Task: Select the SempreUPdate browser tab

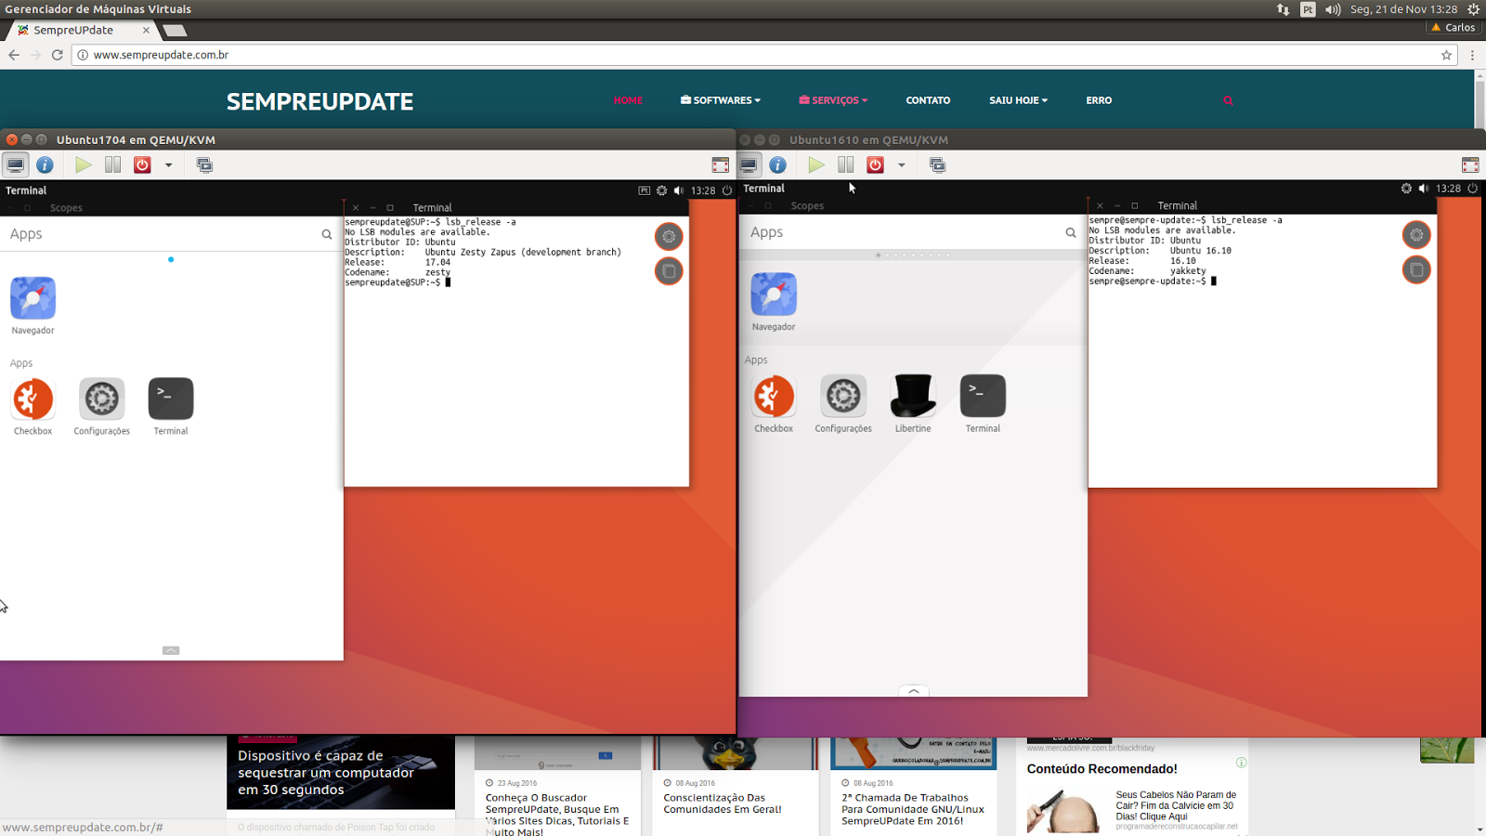Action: tap(83, 30)
